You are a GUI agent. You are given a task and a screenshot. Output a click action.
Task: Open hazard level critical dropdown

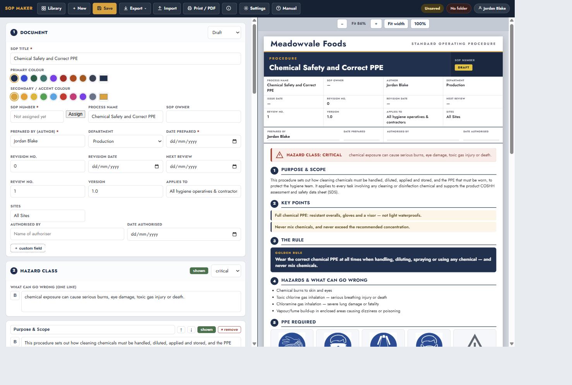(x=226, y=271)
